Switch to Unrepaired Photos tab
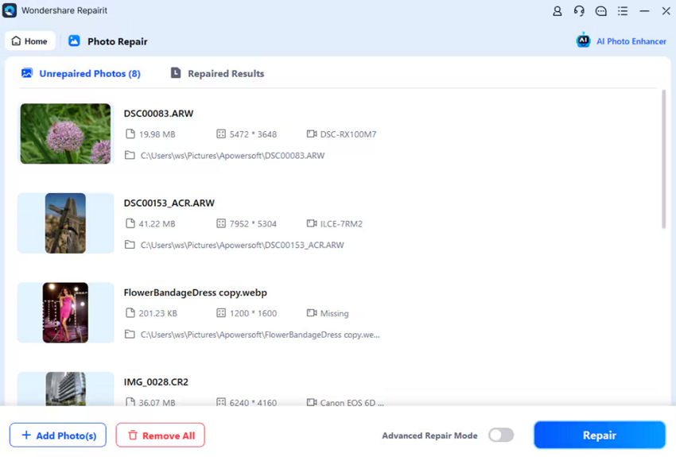Image resolution: width=676 pixels, height=457 pixels. coord(80,74)
